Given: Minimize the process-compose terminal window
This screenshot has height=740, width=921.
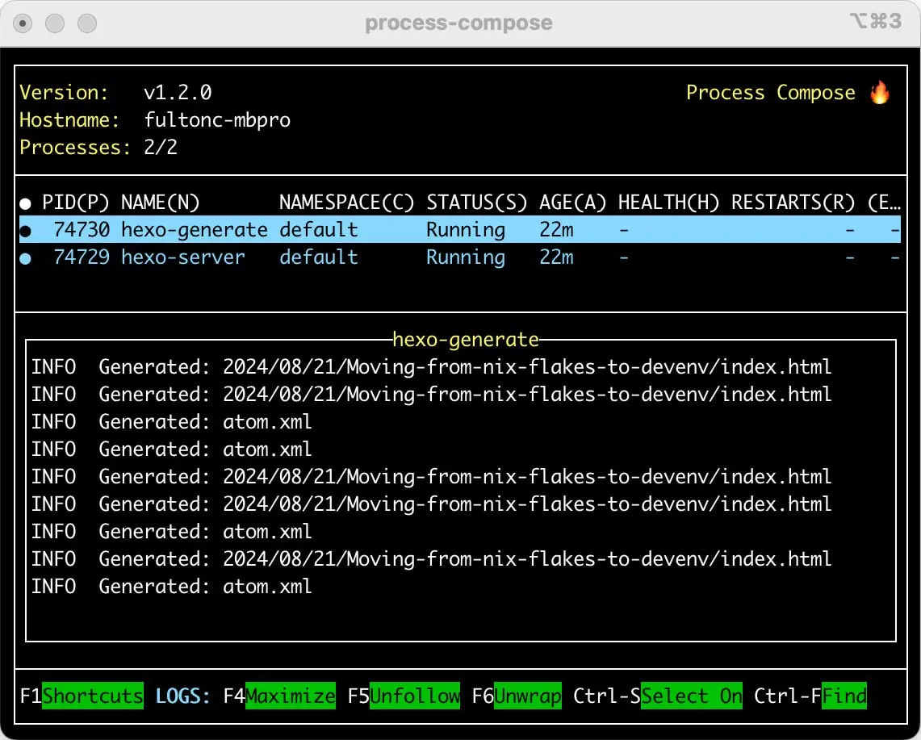Looking at the screenshot, I should (x=55, y=23).
